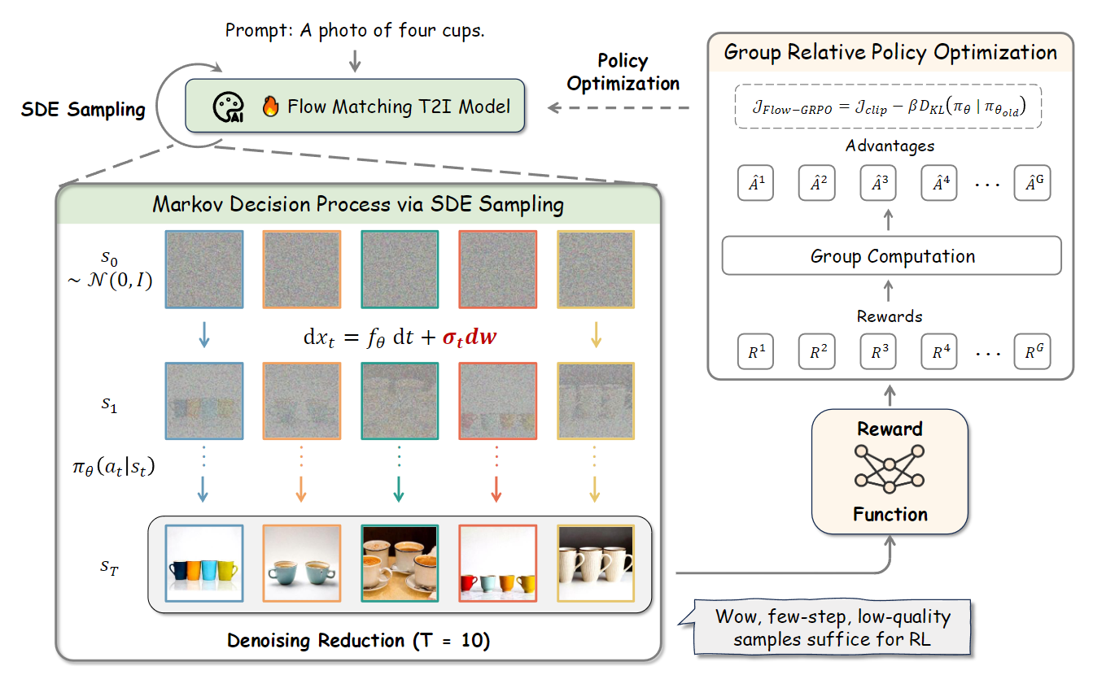This screenshot has height=675, width=1093.
Task: Click the s_T row label
Action: point(109,565)
